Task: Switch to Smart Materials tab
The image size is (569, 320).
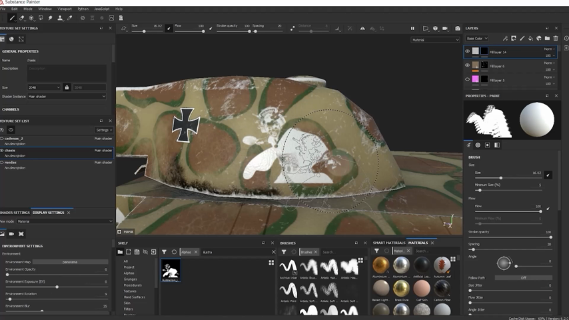Action: click(389, 243)
